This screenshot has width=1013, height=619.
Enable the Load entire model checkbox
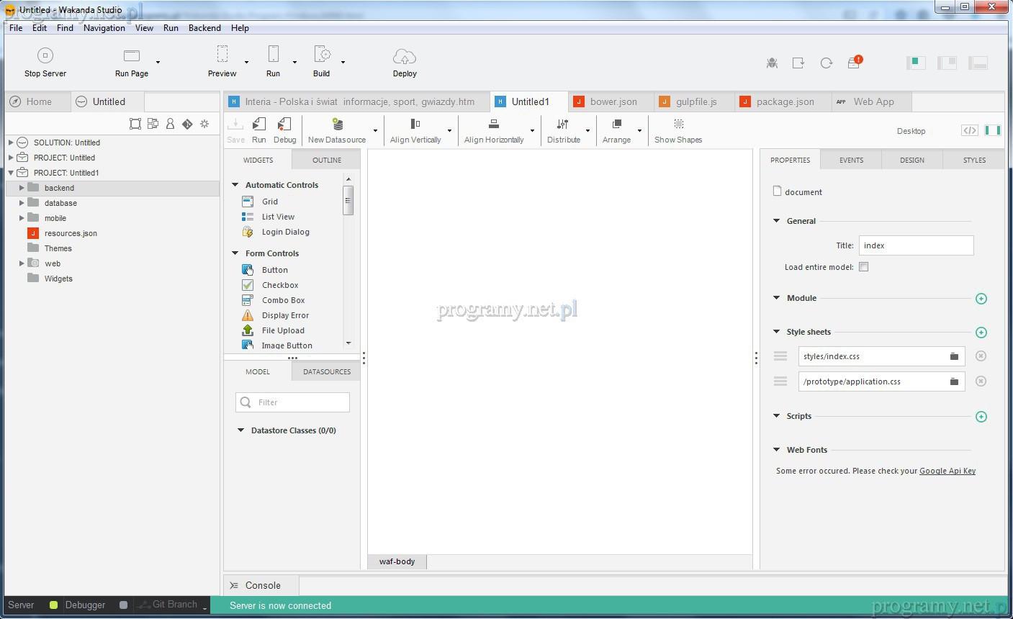864,267
